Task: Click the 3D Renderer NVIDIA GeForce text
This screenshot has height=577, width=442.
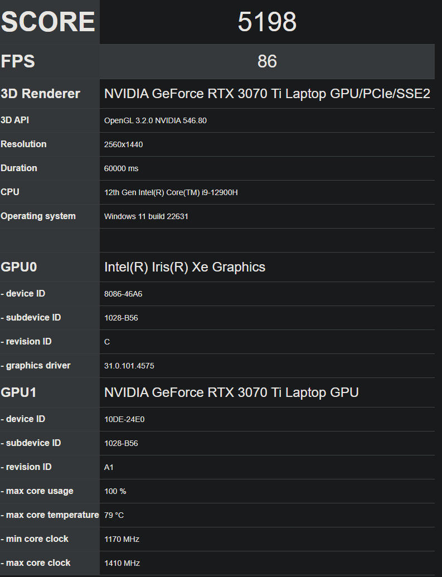Action: [x=267, y=94]
